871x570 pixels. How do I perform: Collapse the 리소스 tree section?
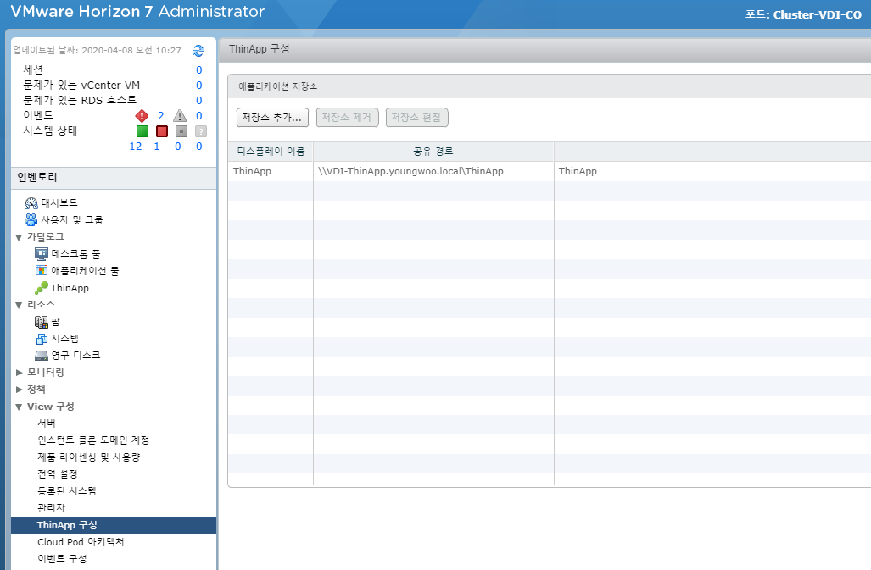click(19, 305)
